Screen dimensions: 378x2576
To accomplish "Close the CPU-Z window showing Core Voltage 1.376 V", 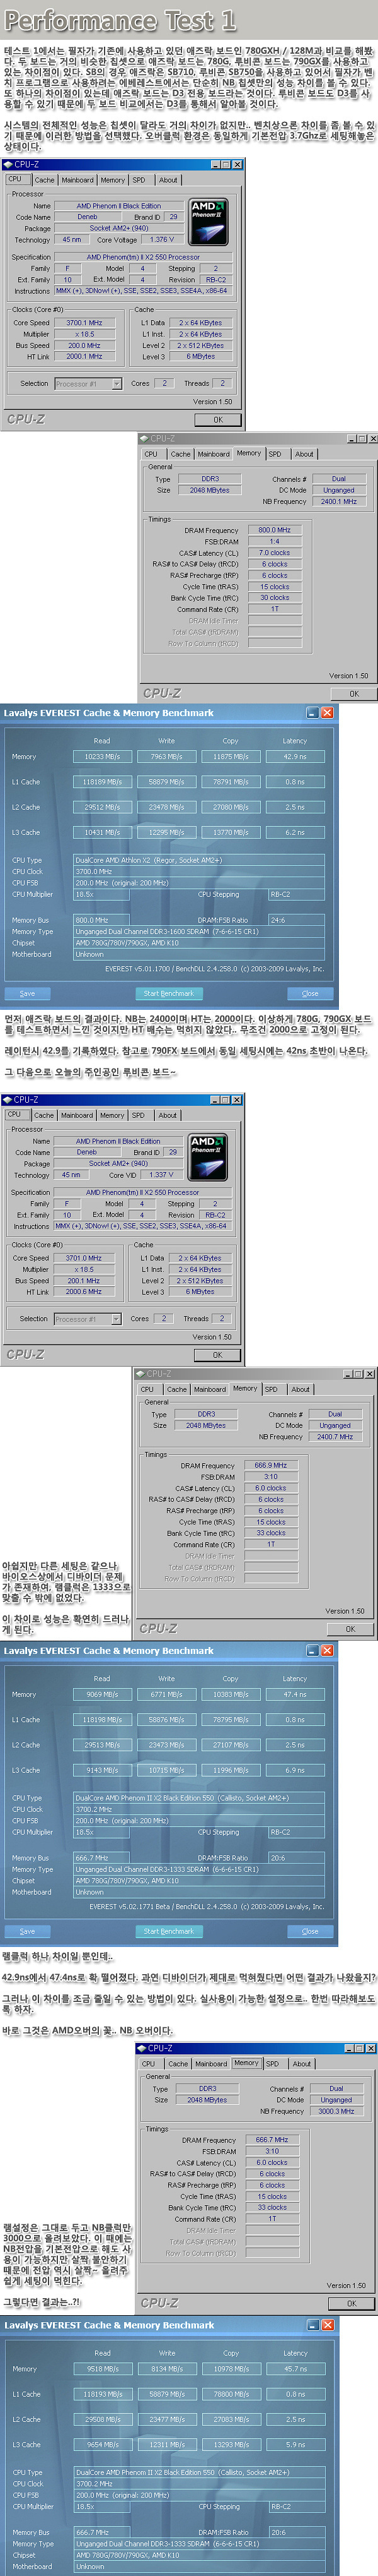I will (x=238, y=164).
